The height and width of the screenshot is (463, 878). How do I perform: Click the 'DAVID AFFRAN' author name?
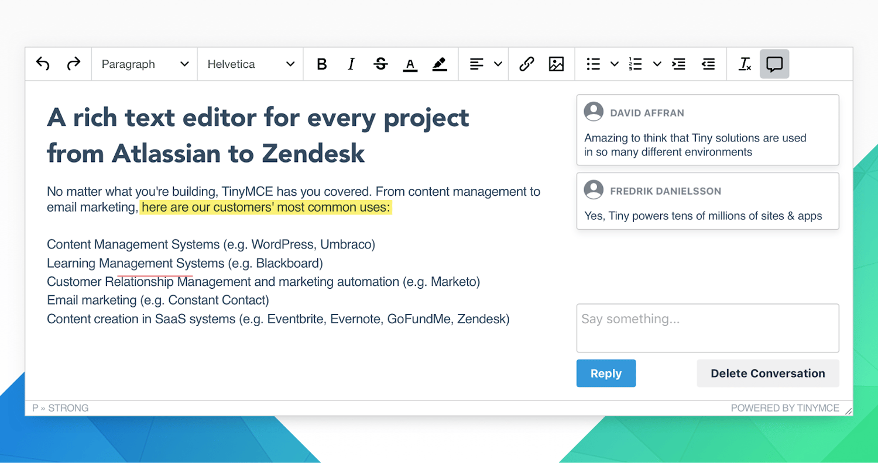[647, 113]
